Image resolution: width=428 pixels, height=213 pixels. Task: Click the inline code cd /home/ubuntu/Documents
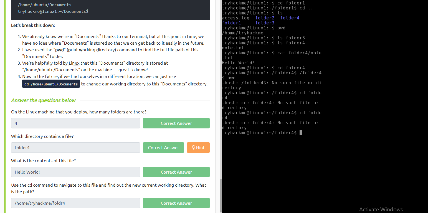51,84
